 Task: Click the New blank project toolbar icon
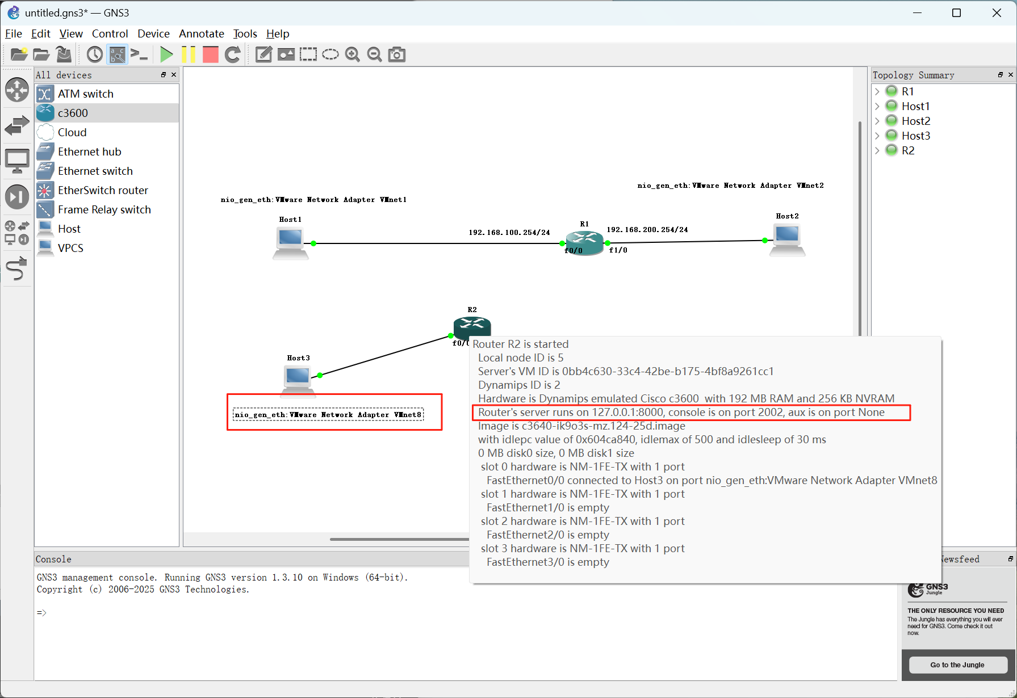(19, 54)
